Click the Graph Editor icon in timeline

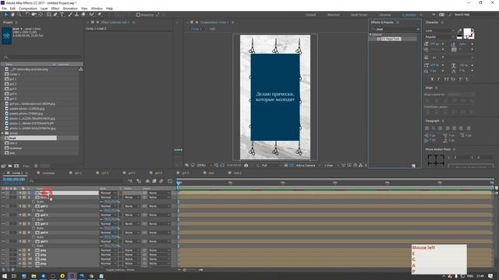click(170, 181)
